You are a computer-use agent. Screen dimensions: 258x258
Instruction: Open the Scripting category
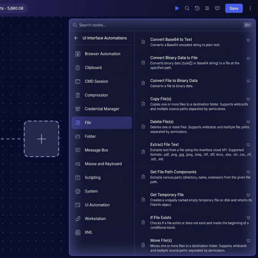tap(102, 177)
